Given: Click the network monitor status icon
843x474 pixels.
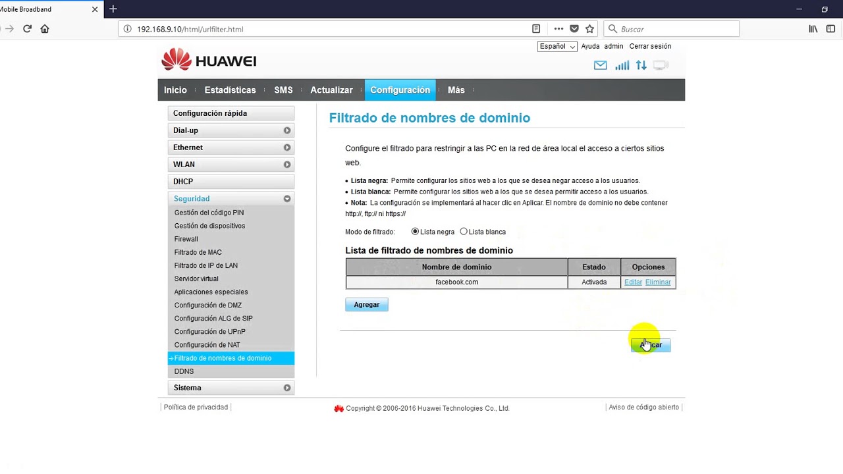Looking at the screenshot, I should [661, 65].
